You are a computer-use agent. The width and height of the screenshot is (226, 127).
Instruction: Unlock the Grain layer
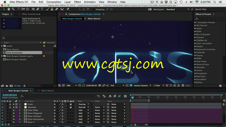[10, 104]
